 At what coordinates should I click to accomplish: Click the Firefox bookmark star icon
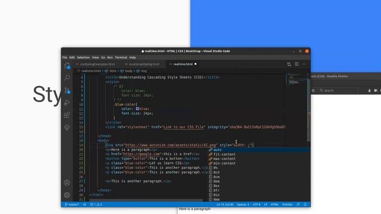click(x=313, y=90)
